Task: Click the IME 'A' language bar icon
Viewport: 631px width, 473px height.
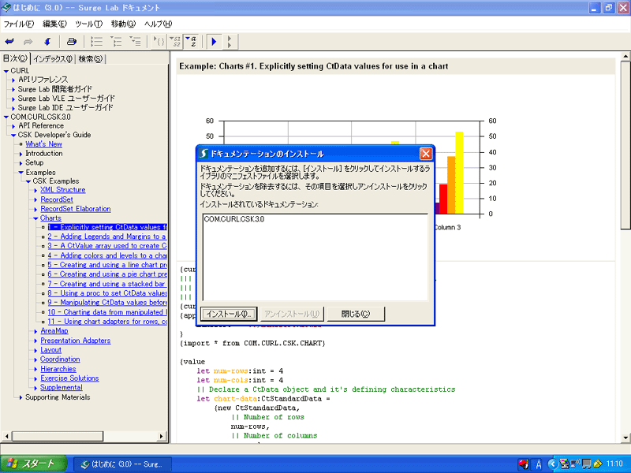Action: click(539, 464)
